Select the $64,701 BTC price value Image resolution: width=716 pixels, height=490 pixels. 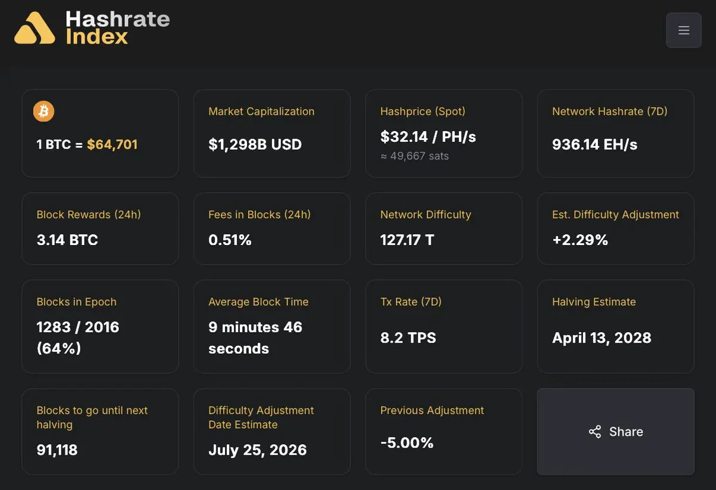click(112, 145)
